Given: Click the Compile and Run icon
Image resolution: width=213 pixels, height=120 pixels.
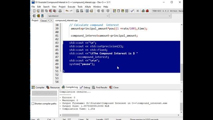Looking at the screenshot, I should tap(122, 11).
